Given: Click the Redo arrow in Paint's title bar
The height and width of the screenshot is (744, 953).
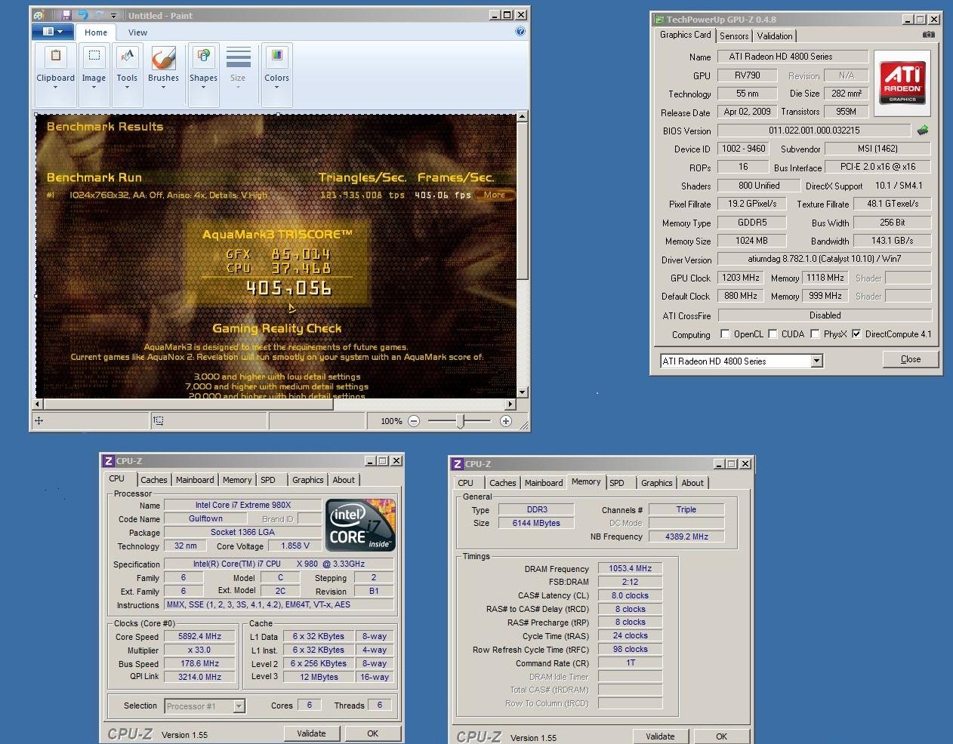Looking at the screenshot, I should (x=99, y=15).
